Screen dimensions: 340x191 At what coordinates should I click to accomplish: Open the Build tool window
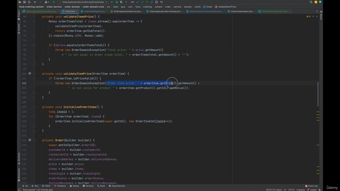[101, 186]
